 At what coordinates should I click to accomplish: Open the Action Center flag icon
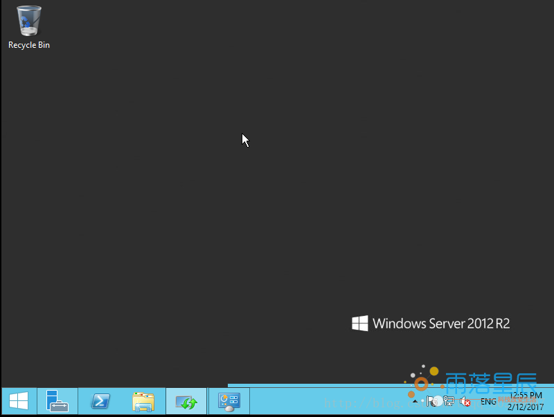pos(431,402)
